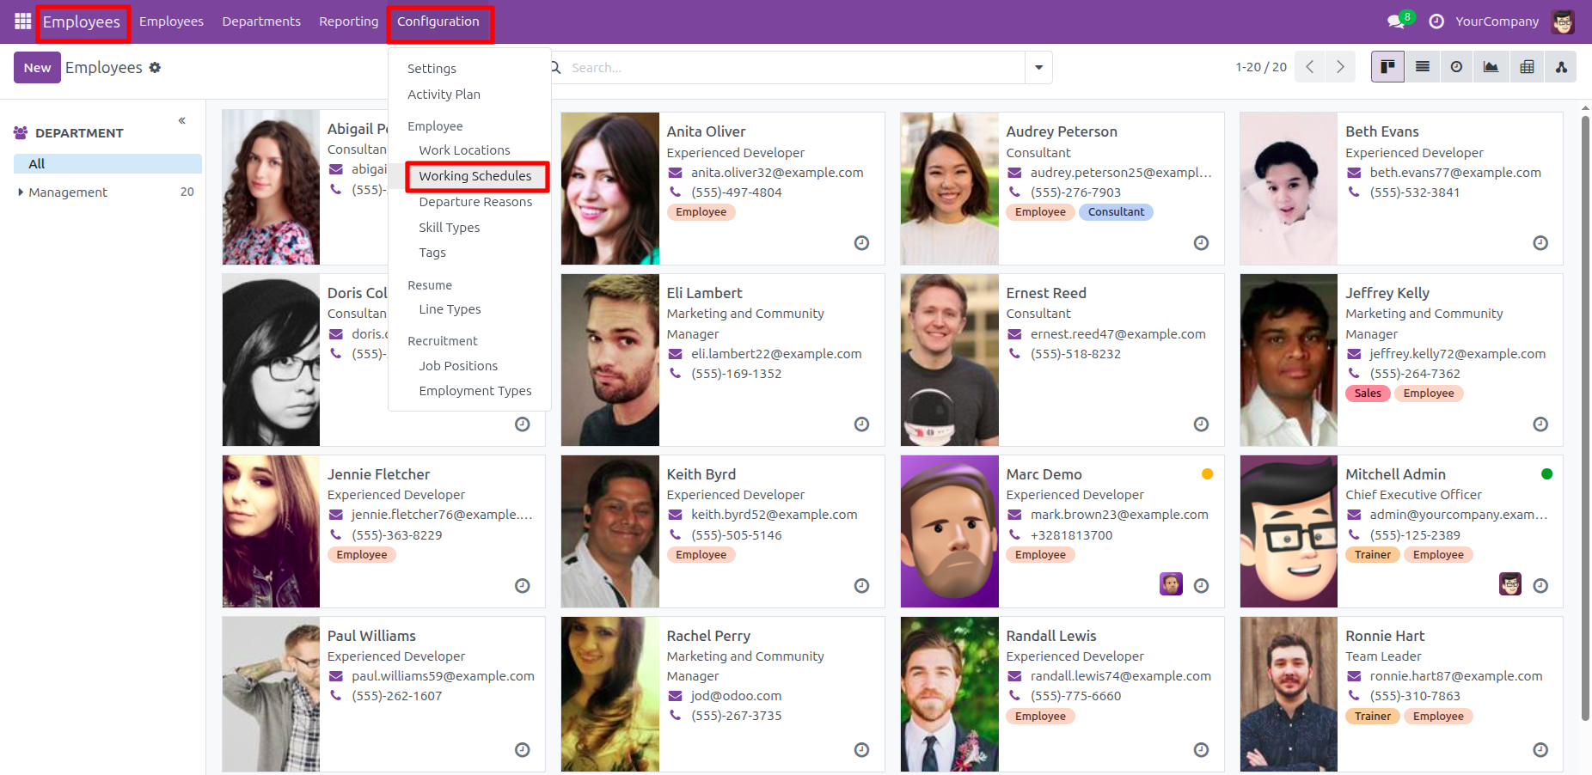Viewport: 1592px width, 775px height.
Task: Open the gear actions menu beside Employees
Action: (x=155, y=68)
